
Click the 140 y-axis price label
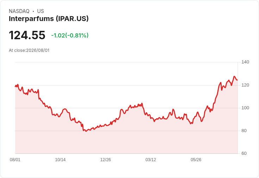click(x=245, y=62)
